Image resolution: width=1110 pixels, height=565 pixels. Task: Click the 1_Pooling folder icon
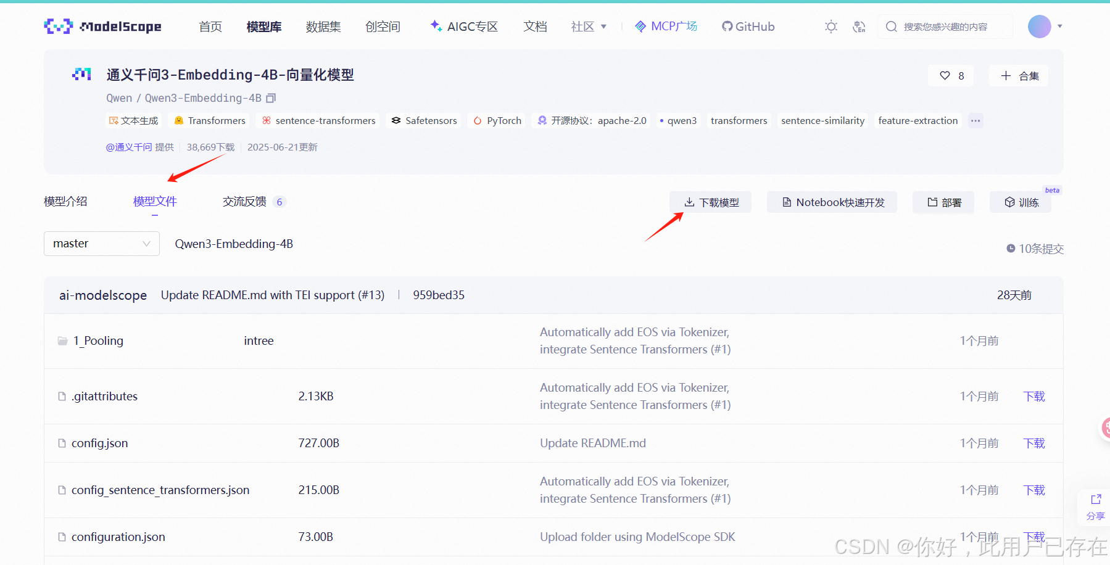click(x=62, y=340)
